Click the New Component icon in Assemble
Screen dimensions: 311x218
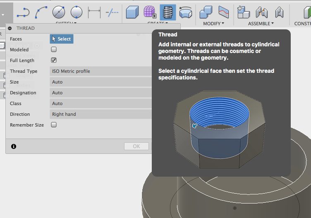[x=244, y=13]
